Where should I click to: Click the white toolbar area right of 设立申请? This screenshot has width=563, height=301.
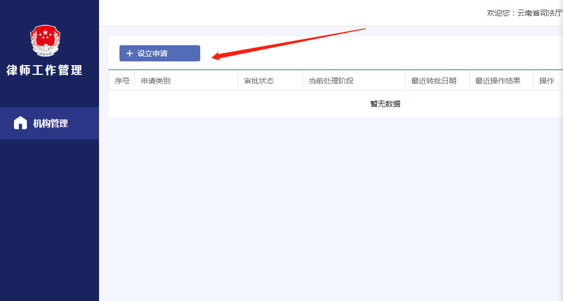coord(404,53)
